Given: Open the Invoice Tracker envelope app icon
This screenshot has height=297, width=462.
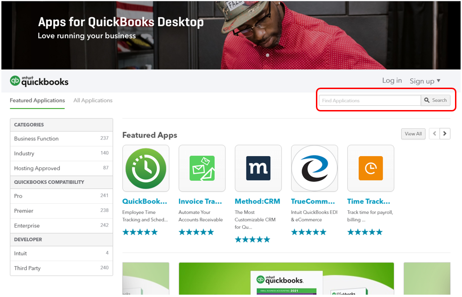Looking at the screenshot, I should pyautogui.click(x=202, y=168).
